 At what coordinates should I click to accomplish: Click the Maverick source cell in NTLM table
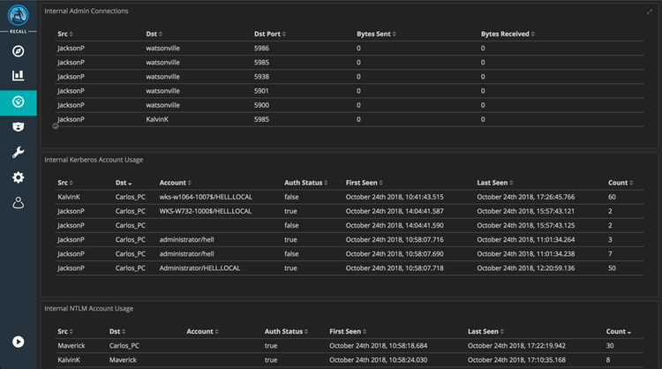click(72, 346)
